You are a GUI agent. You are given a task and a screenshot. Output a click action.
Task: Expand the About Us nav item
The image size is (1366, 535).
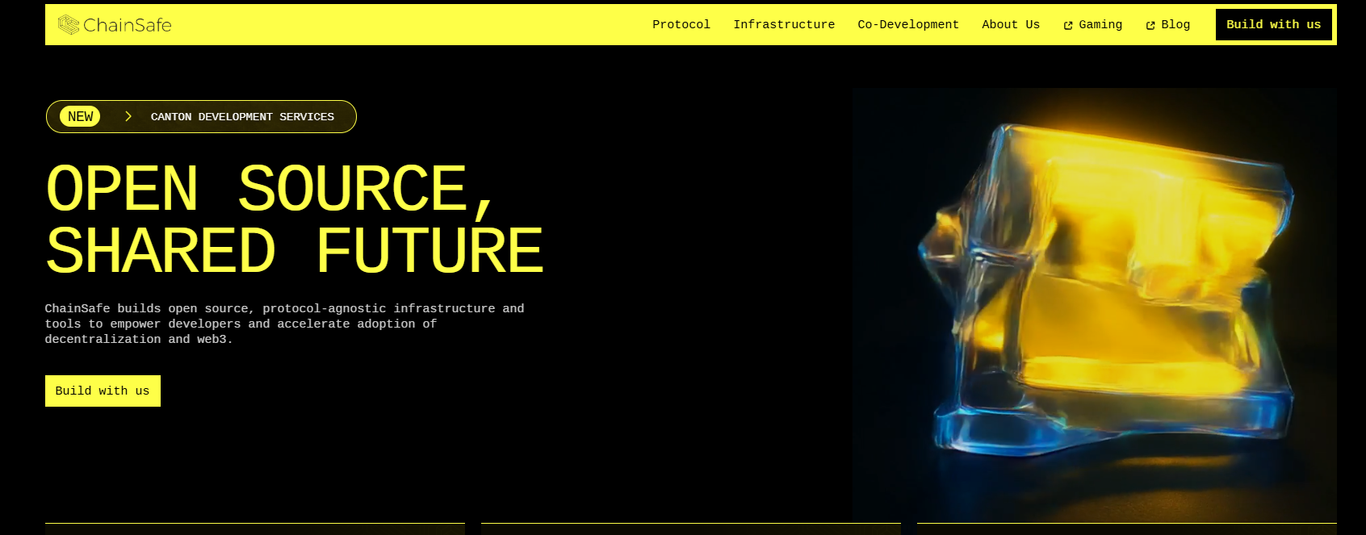tap(1010, 25)
